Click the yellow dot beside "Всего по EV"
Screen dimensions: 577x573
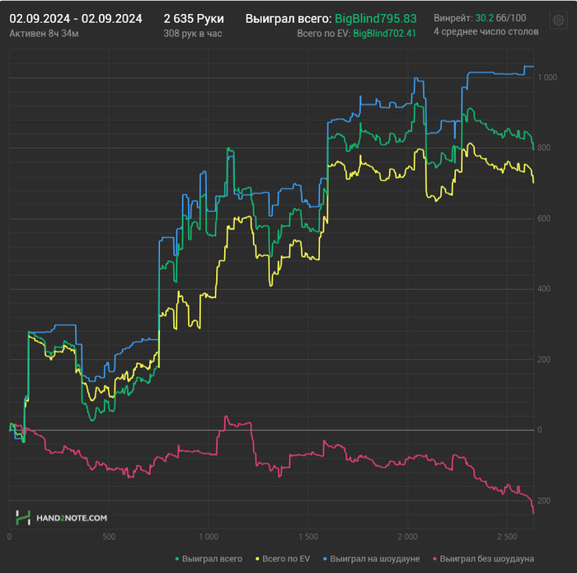257,559
